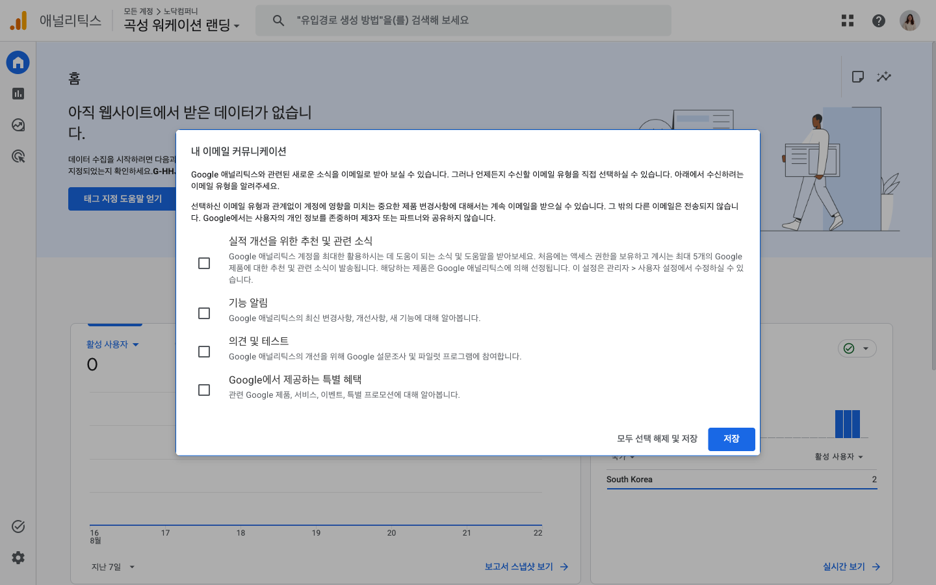936x585 pixels.
Task: Open the Advertising icon in sidebar
Action: 18,156
